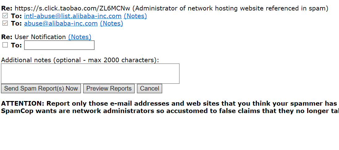Viewport: 339px width, 150px height.
Task: Open Notes link beside abuse@alibaba-inc.com
Action: tap(112, 23)
